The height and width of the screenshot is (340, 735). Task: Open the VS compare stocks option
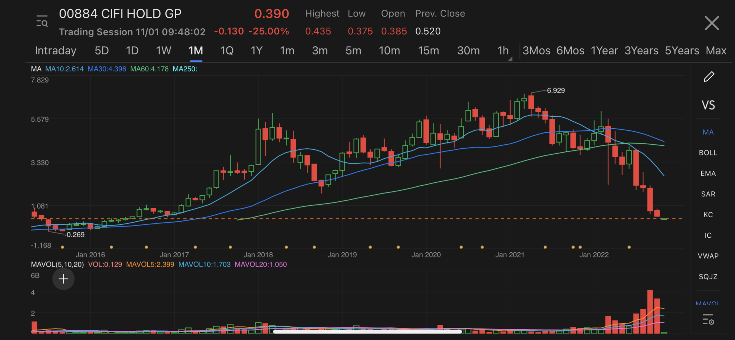click(708, 105)
